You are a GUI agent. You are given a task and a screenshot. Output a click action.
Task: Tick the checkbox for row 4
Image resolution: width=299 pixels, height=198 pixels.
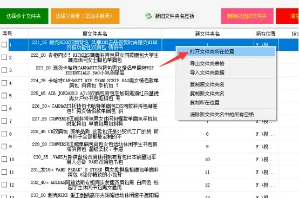point(4,83)
